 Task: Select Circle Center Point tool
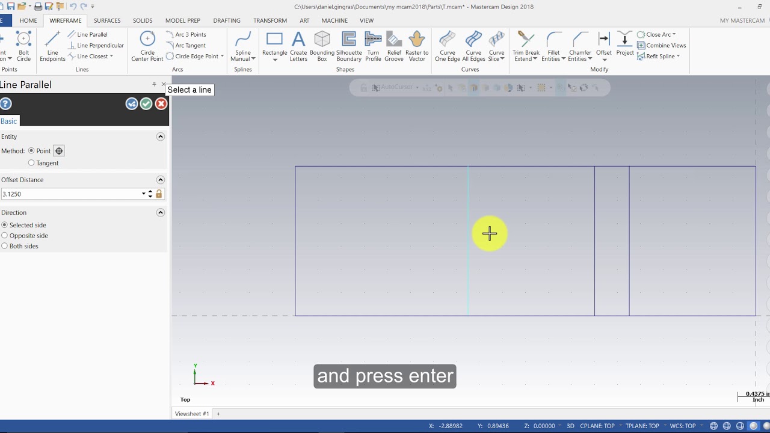(x=147, y=47)
